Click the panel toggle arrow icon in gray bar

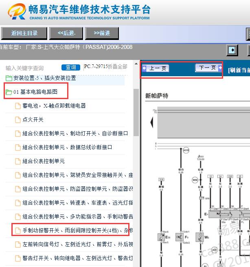tap(232, 50)
